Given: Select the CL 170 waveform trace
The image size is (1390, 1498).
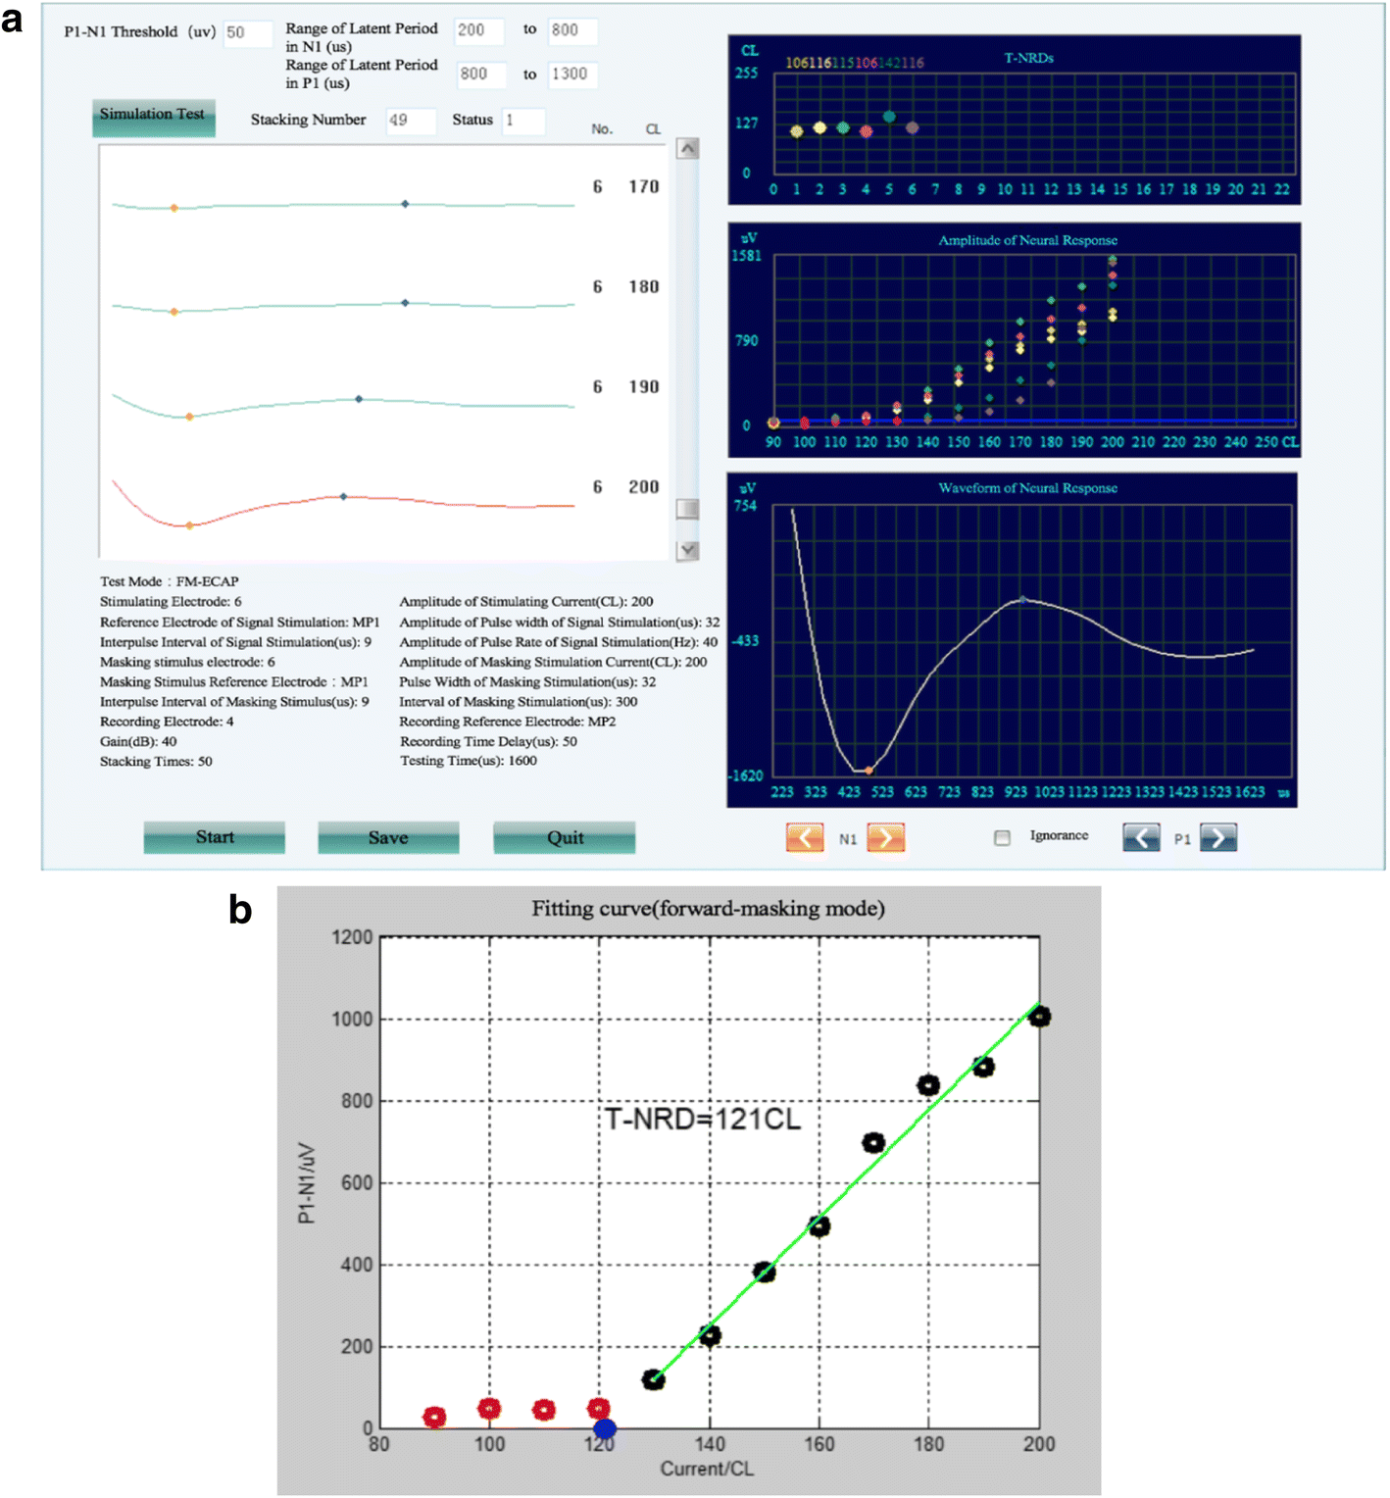Looking at the screenshot, I should tap(343, 205).
